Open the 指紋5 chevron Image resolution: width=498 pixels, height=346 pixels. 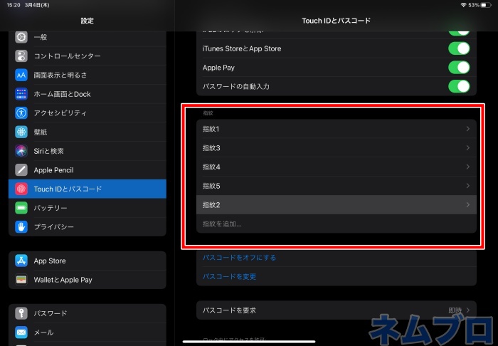tap(468, 186)
